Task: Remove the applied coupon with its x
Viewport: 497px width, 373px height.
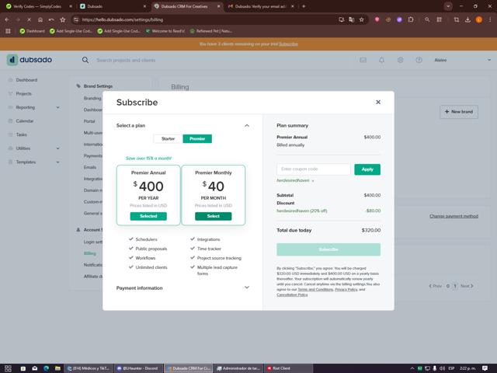Action: (313, 181)
